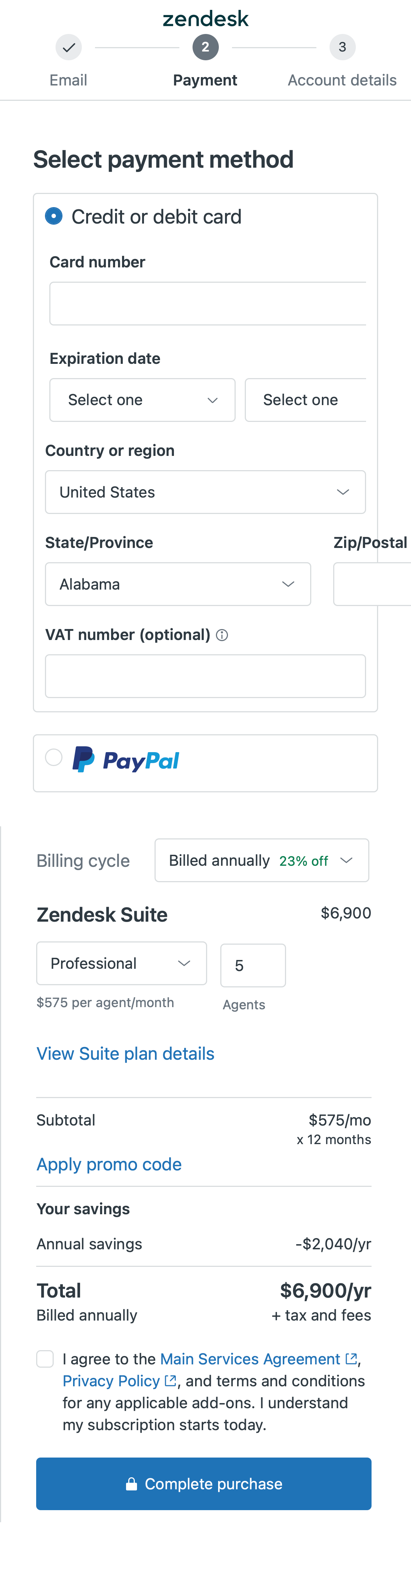The height and width of the screenshot is (1577, 411).
Task: Click the Agents number field showing 5
Action: [252, 965]
